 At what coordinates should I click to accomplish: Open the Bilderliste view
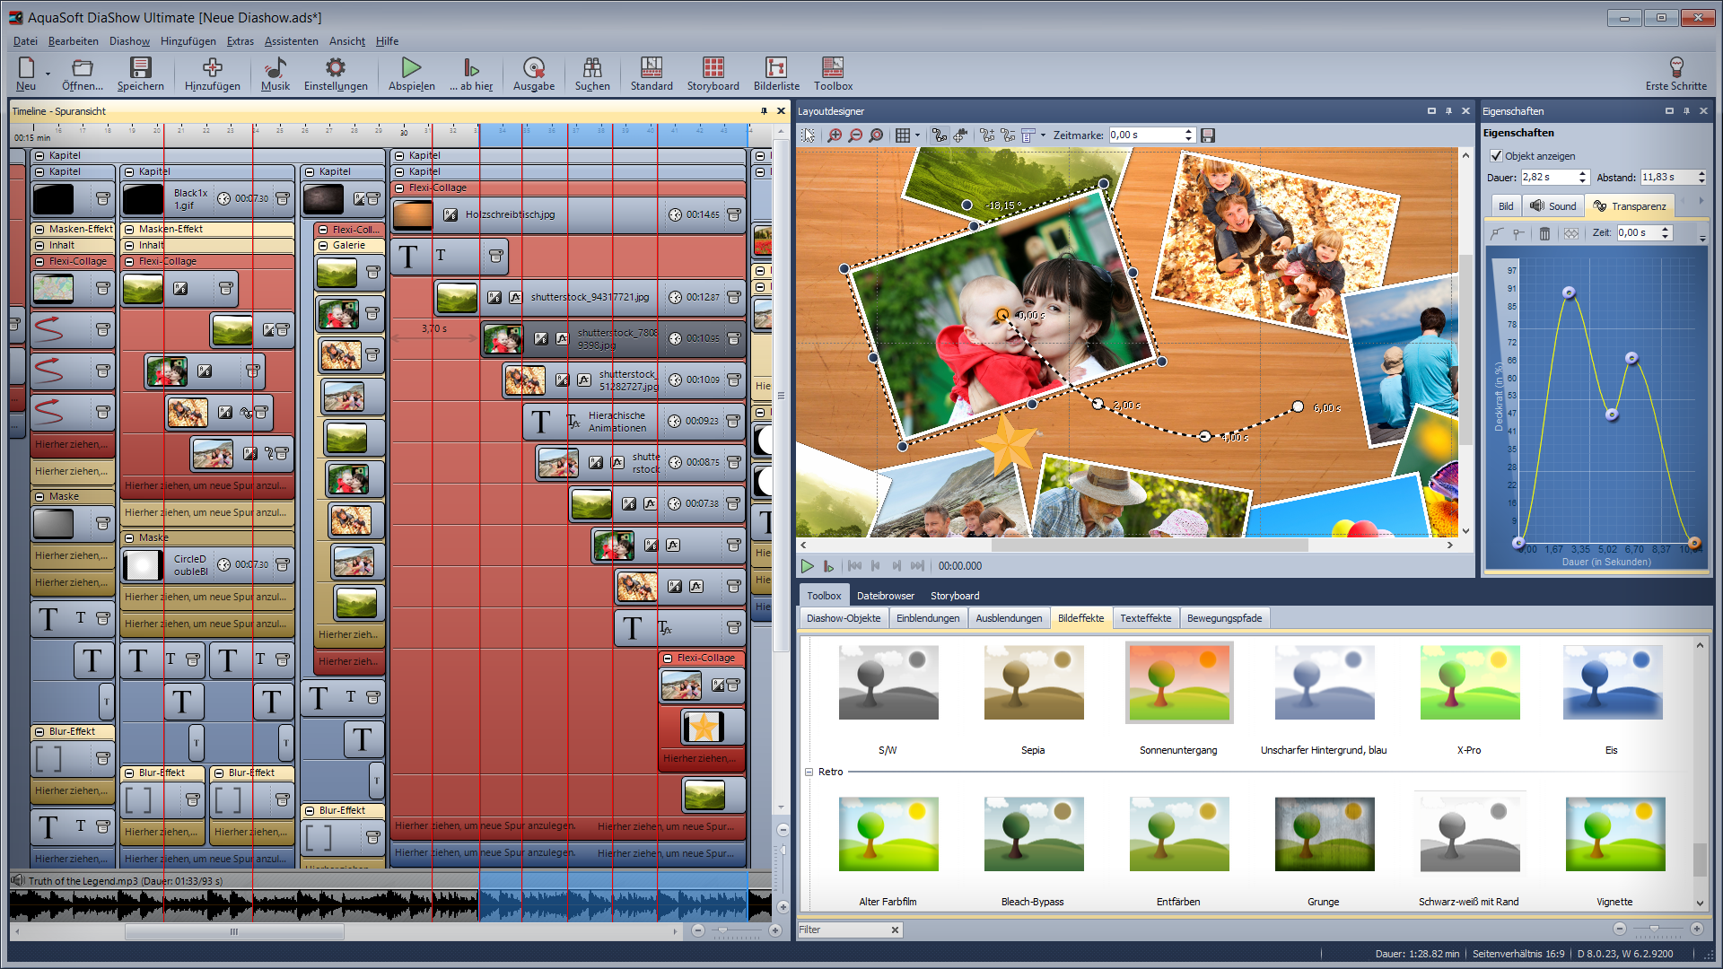(775, 68)
